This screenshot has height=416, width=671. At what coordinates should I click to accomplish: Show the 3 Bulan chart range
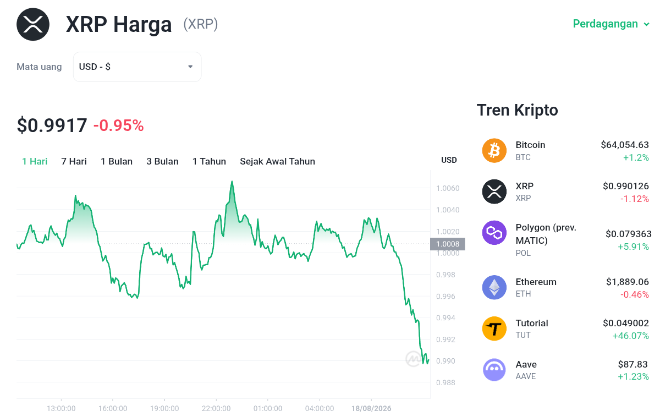pyautogui.click(x=162, y=161)
